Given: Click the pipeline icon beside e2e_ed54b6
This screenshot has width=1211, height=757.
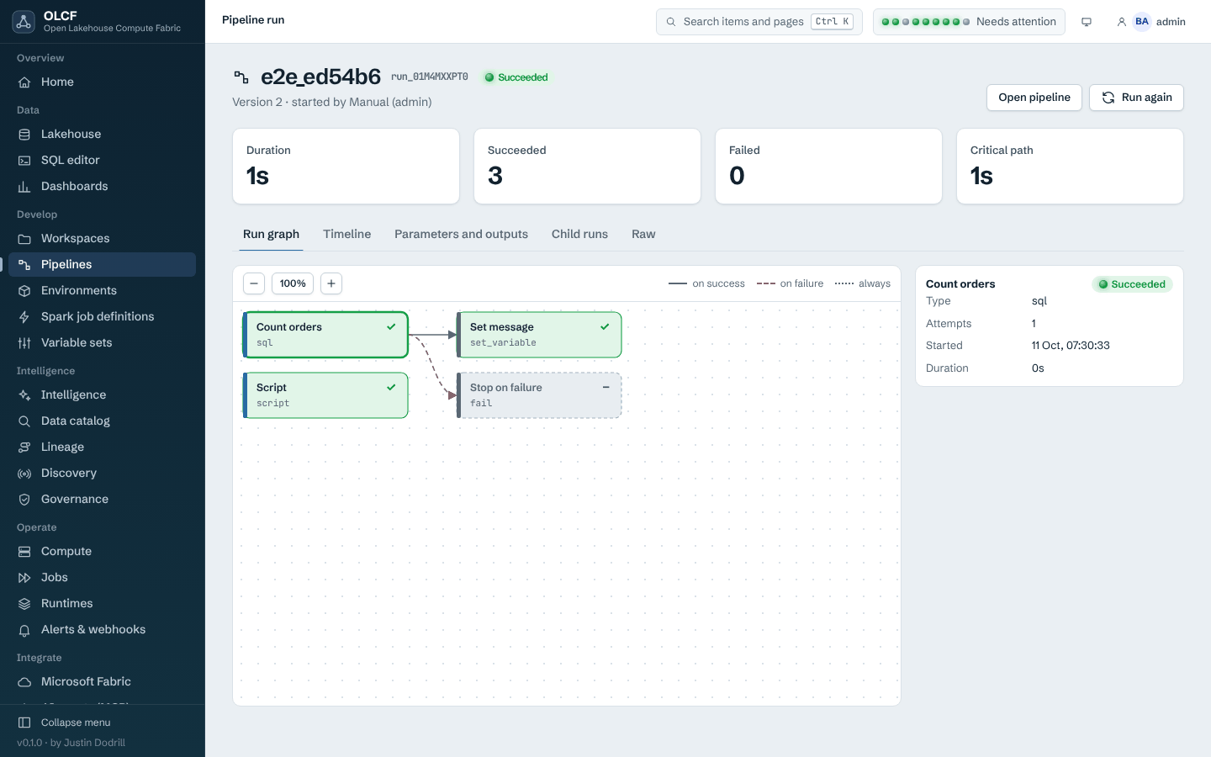Looking at the screenshot, I should pos(241,77).
